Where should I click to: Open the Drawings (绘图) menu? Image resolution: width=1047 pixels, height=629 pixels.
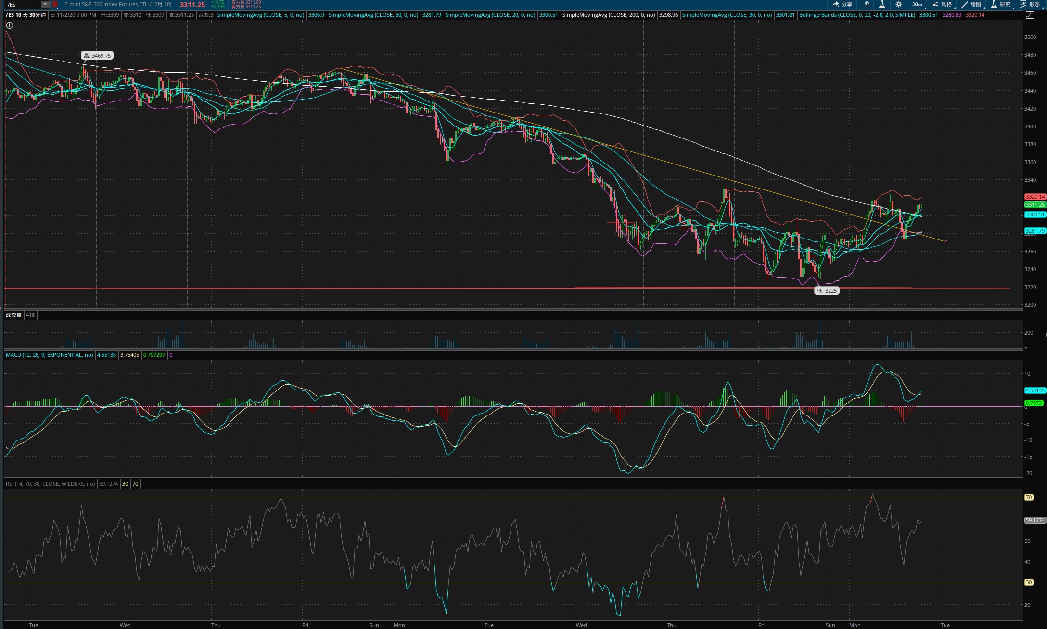click(971, 4)
